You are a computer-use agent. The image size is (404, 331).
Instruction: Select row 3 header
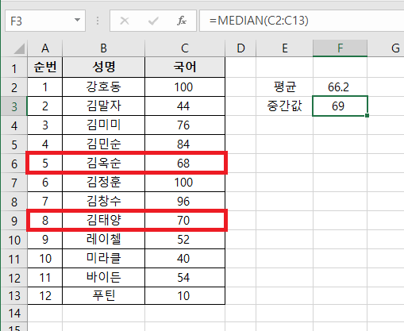point(14,106)
